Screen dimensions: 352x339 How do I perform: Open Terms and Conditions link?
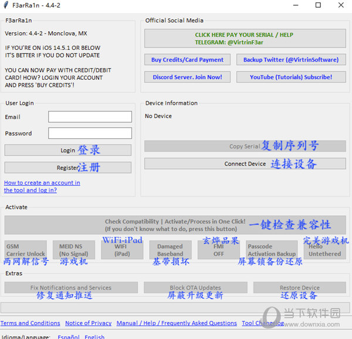click(31, 323)
